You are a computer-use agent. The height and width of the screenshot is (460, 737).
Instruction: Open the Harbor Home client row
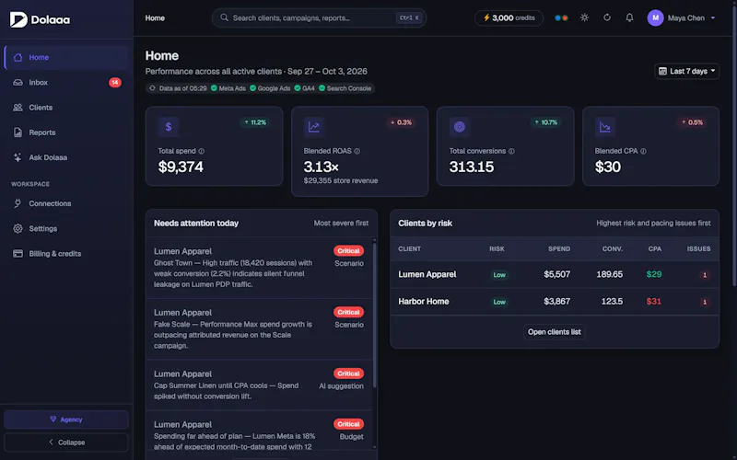pos(555,302)
